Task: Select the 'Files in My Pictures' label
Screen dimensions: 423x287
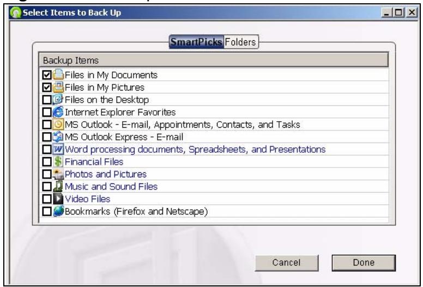Action: pos(105,87)
